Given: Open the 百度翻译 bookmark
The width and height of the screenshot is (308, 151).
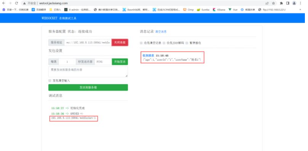Looking at the screenshot, I should point(39,9).
